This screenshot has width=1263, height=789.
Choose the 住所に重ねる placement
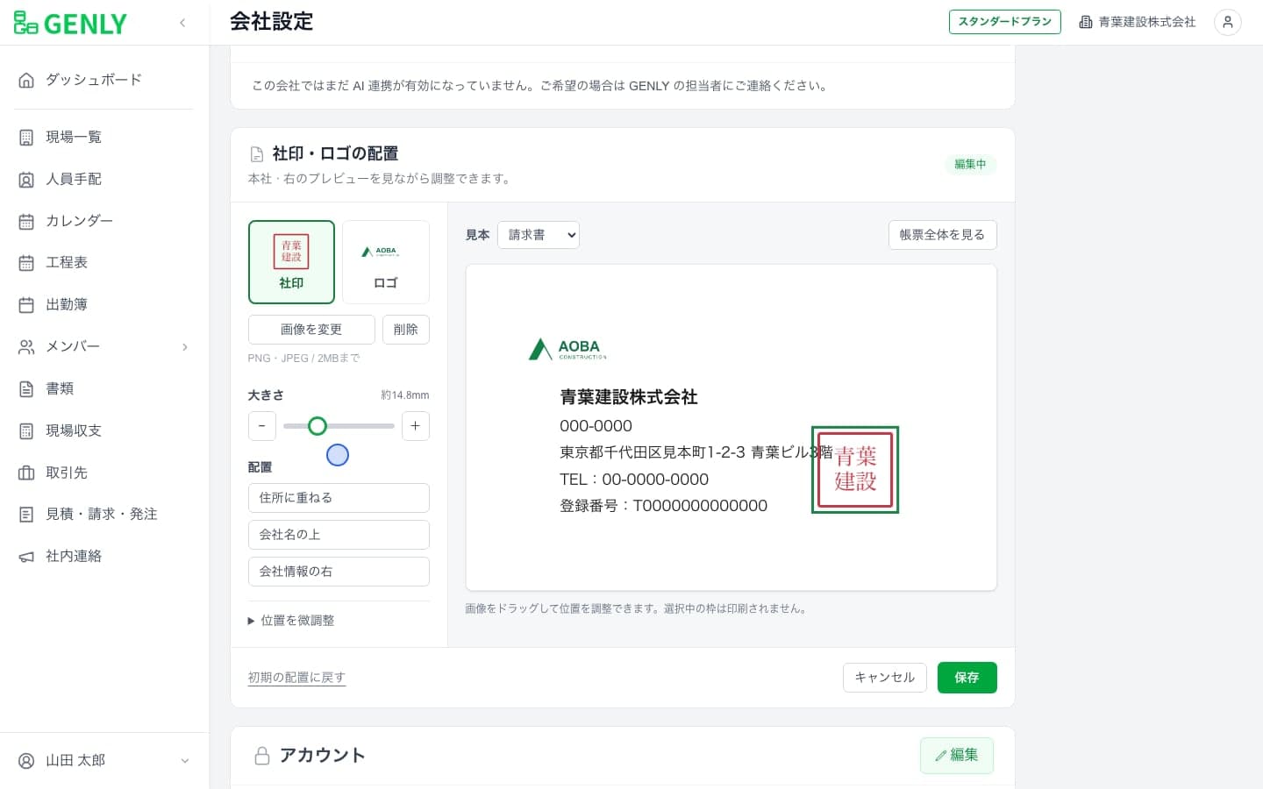coord(339,498)
